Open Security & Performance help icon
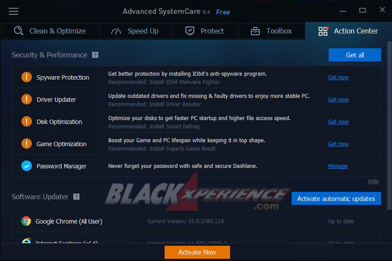392x261 pixels. coord(95,55)
